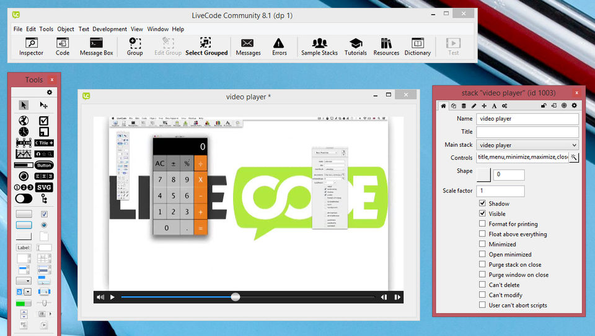This screenshot has height=336, width=595.
Task: Select the SVG widget in Tools palette
Action: tap(44, 187)
